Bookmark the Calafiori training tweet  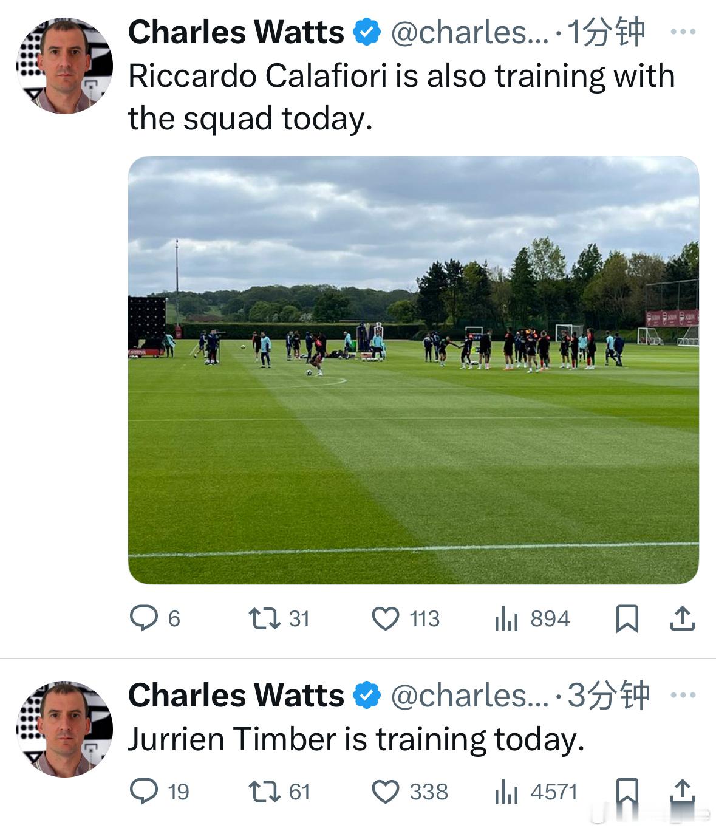pyautogui.click(x=627, y=619)
